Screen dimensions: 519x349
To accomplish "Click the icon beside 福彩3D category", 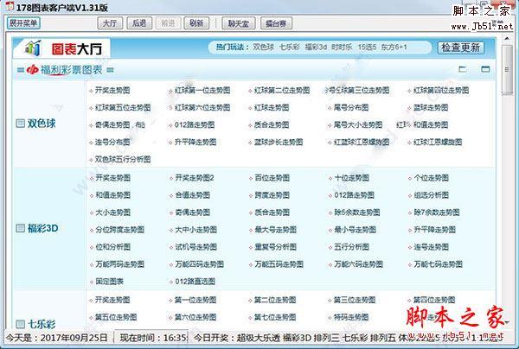I will tap(21, 228).
